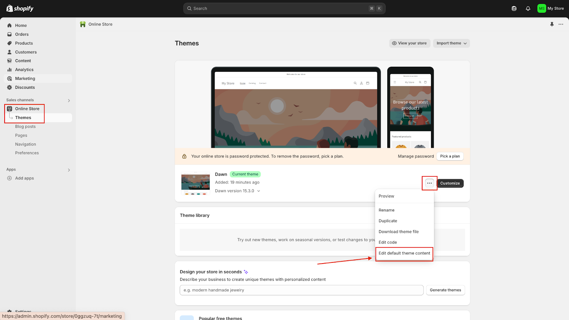
Task: Click the business description input field
Action: tap(302, 290)
